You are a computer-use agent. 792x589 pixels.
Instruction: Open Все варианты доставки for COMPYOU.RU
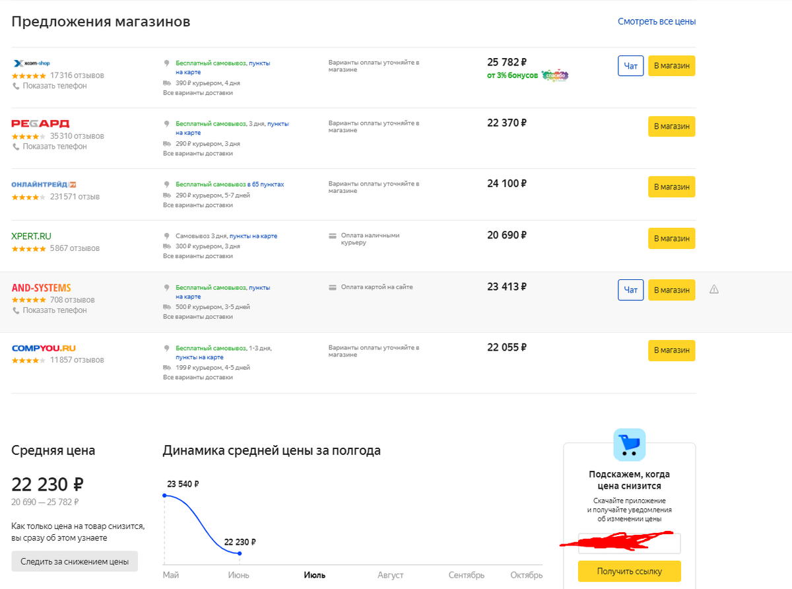(x=198, y=378)
